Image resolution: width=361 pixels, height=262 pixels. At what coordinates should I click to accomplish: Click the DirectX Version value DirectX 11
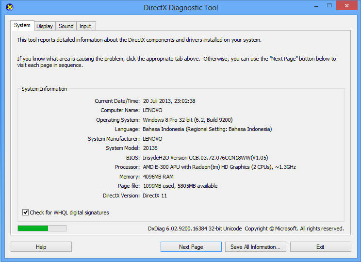(x=155, y=196)
